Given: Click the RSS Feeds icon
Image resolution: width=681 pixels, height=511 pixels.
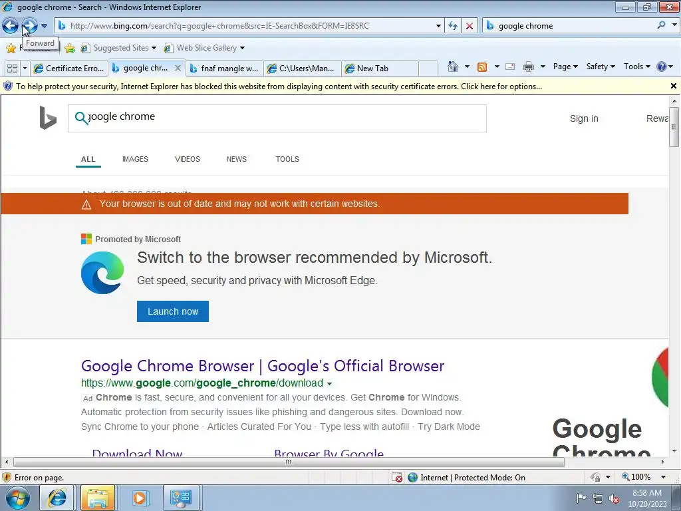Looking at the screenshot, I should point(482,67).
